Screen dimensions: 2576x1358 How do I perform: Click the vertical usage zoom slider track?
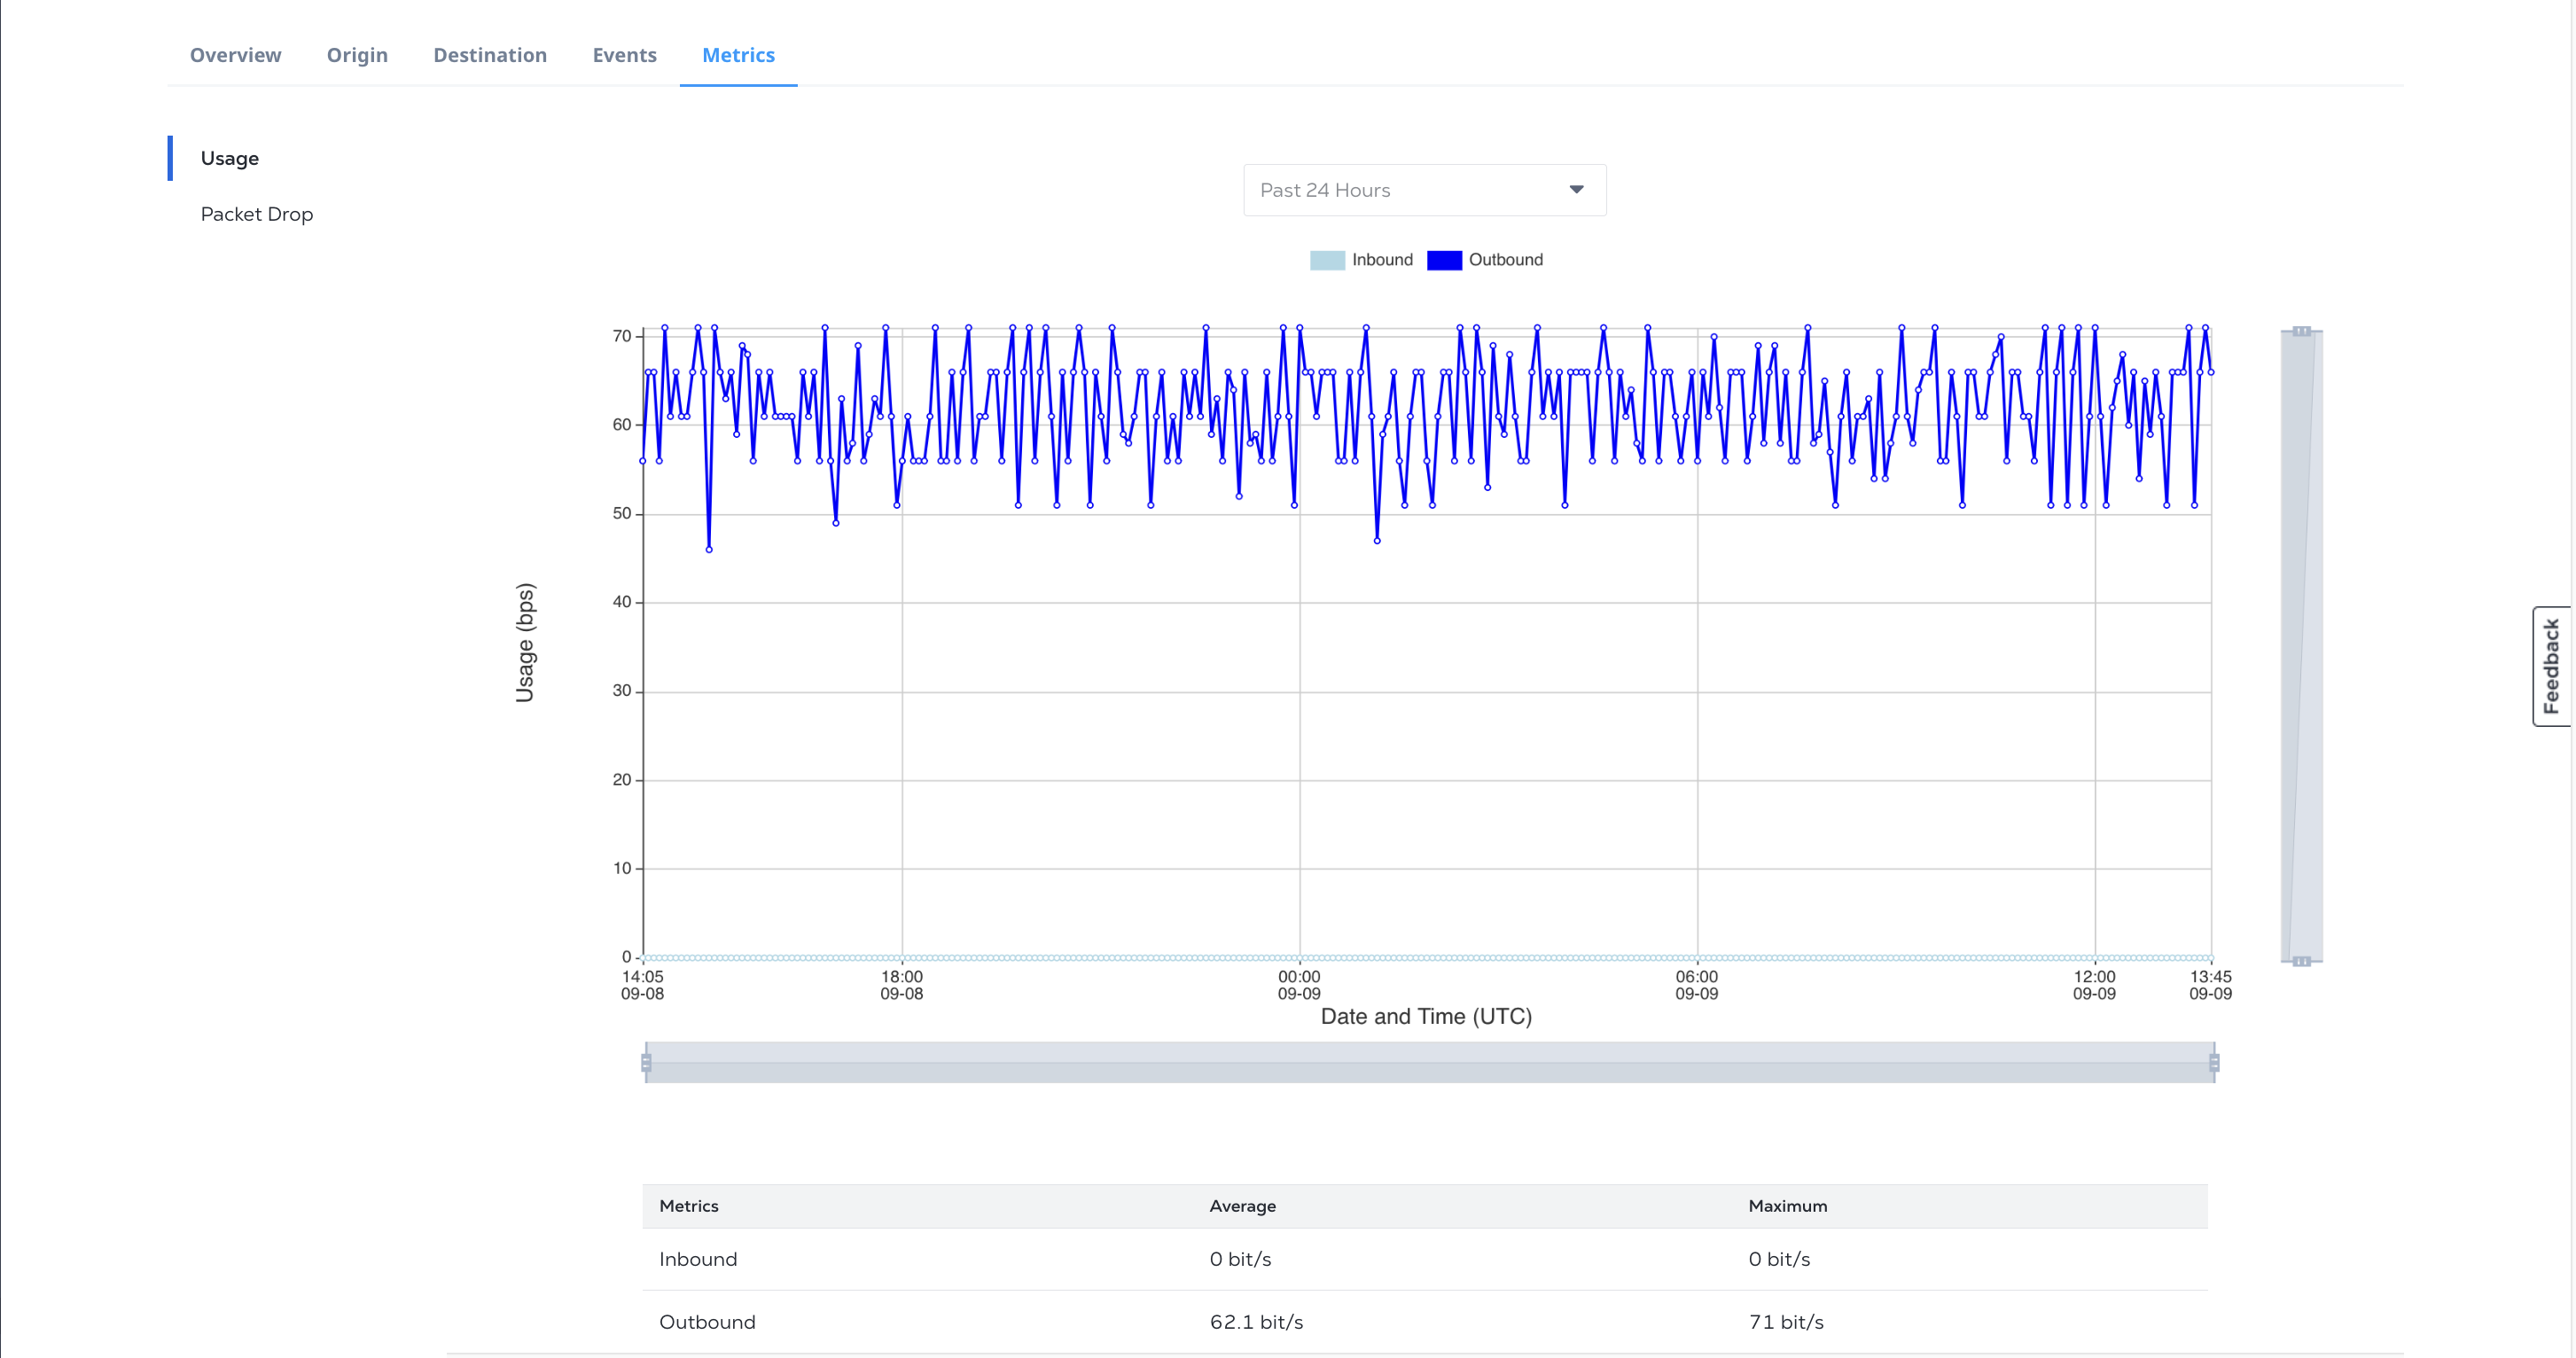(x=2301, y=646)
